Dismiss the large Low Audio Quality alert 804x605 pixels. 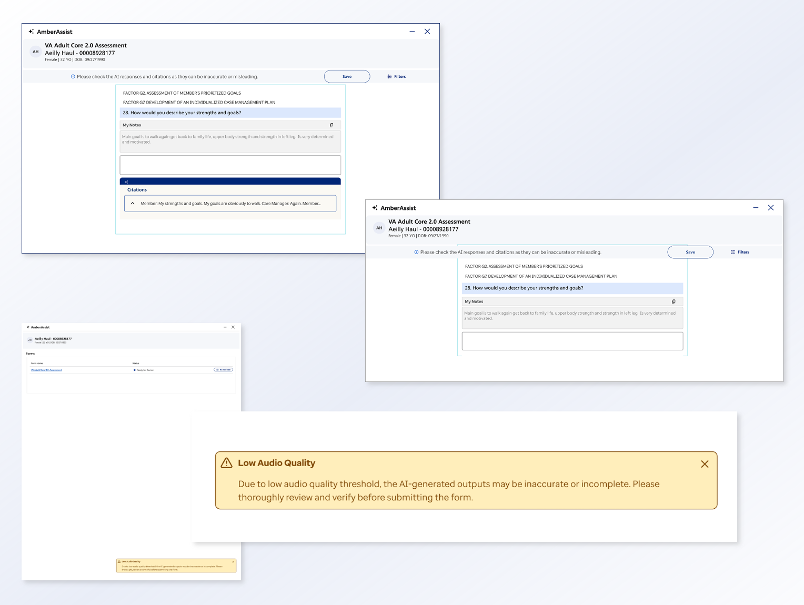point(705,464)
